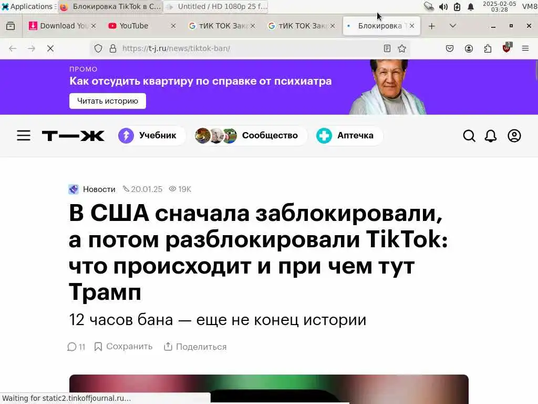The width and height of the screenshot is (538, 404).
Task: Open Firefox extensions puzzle icon
Action: point(488,48)
